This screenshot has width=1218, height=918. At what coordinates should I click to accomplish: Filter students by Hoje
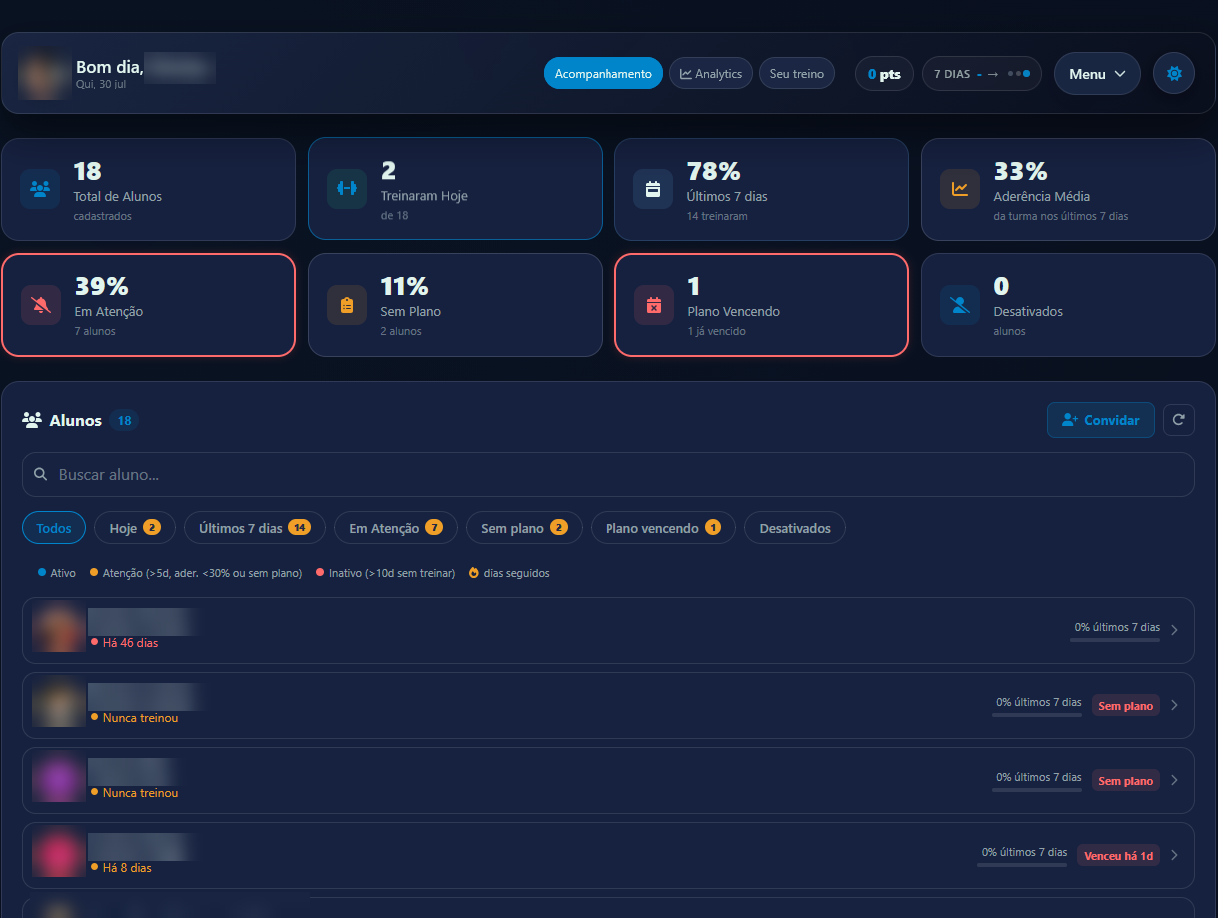135,528
